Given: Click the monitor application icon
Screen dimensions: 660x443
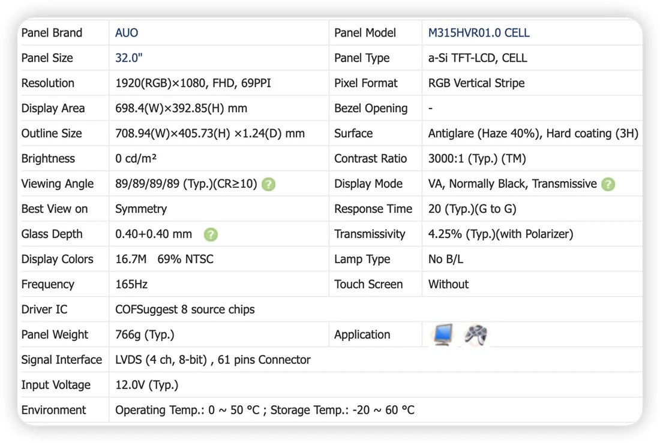Looking at the screenshot, I should click(443, 334).
